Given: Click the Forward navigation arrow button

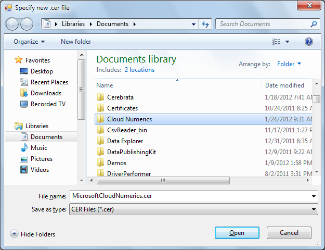Looking at the screenshot, I should 27,24.
